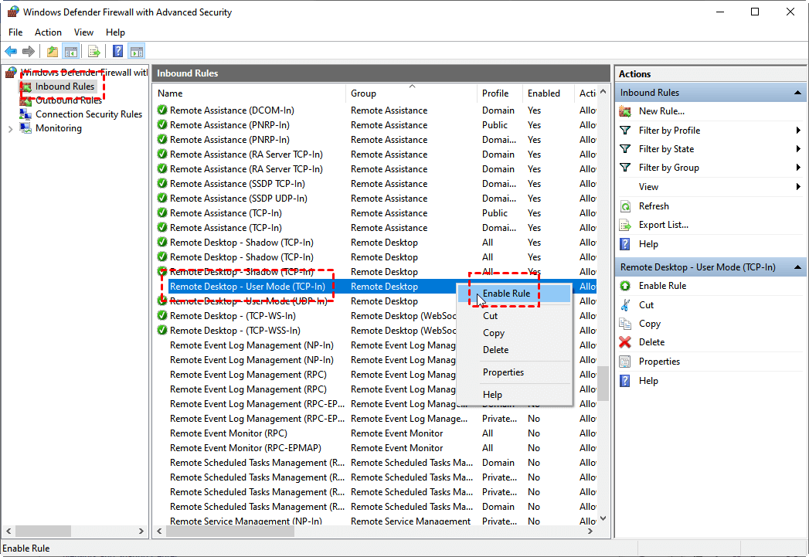Click the rules list horizontal scroll-left arrow
Viewport: 809px width, 557px height.
point(159,531)
